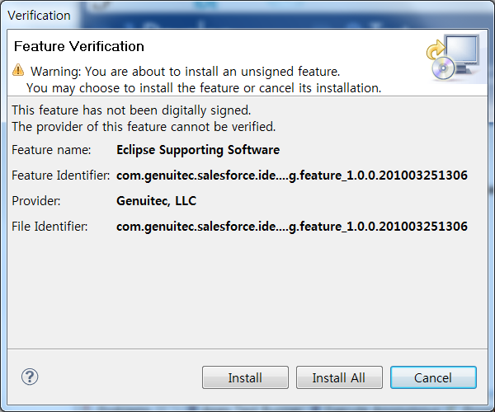The height and width of the screenshot is (412, 495).
Task: Click the File Identifier value text
Action: point(292,227)
